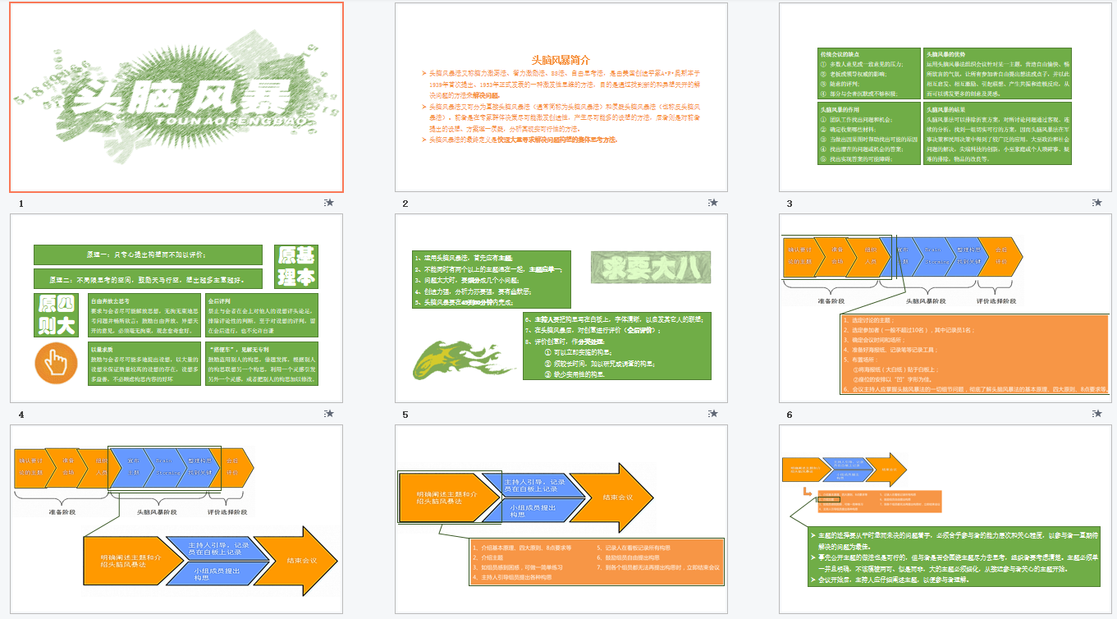
Task: Click the 基本原理 green block on slide 4
Action: coord(295,266)
